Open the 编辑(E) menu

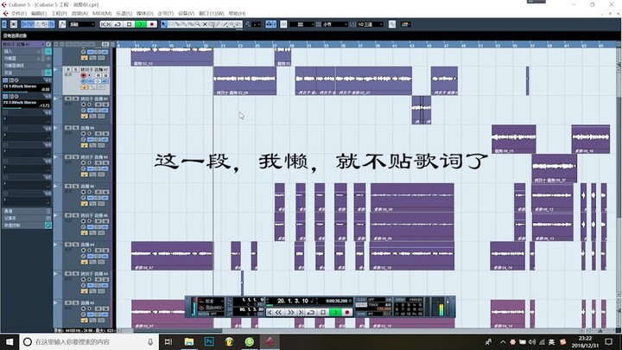point(39,14)
